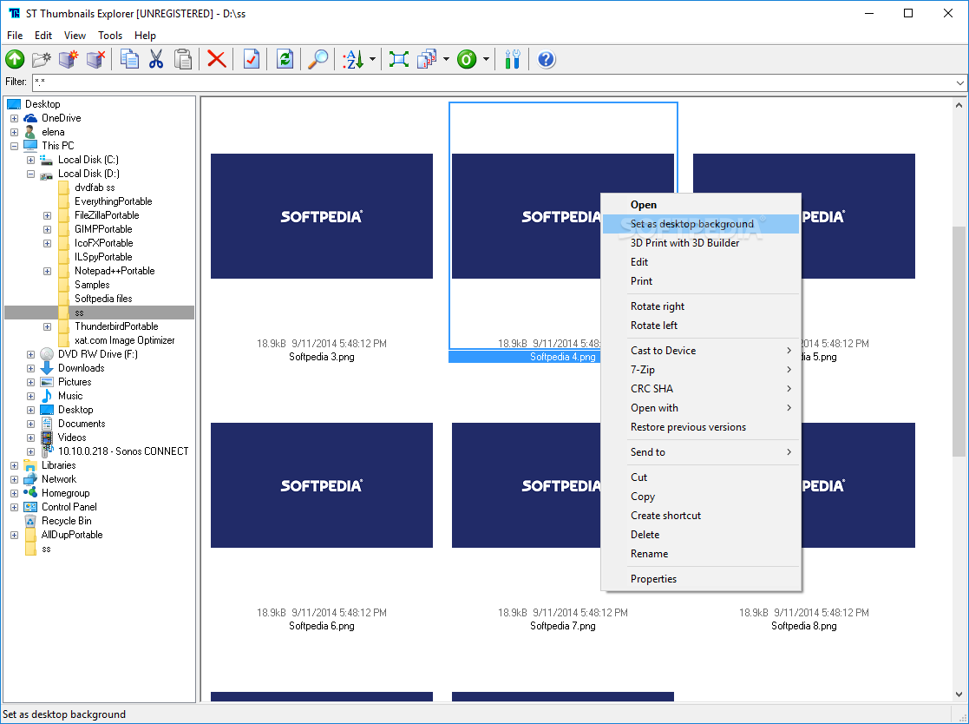Viewport: 969px width, 724px height.
Task: Expand Local Disk (C:) node
Action: tap(30, 160)
